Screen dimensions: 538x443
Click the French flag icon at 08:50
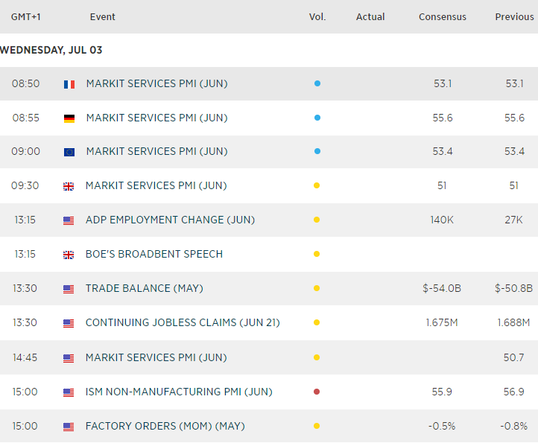click(69, 84)
